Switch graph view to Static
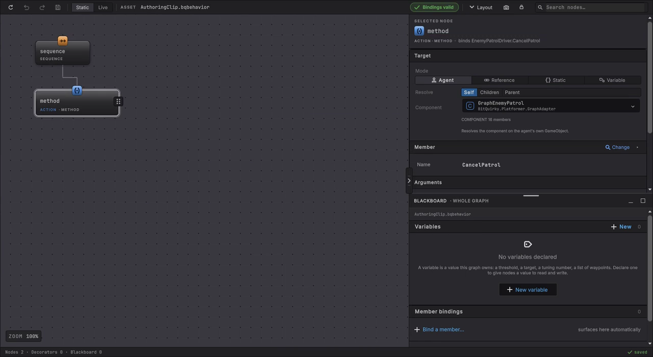Viewport: 653px width, 357px height. tap(83, 7)
